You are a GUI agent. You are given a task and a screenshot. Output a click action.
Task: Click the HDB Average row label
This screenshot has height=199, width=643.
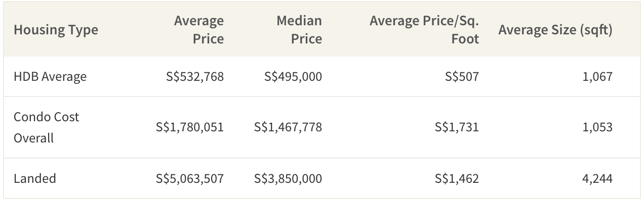50,76
